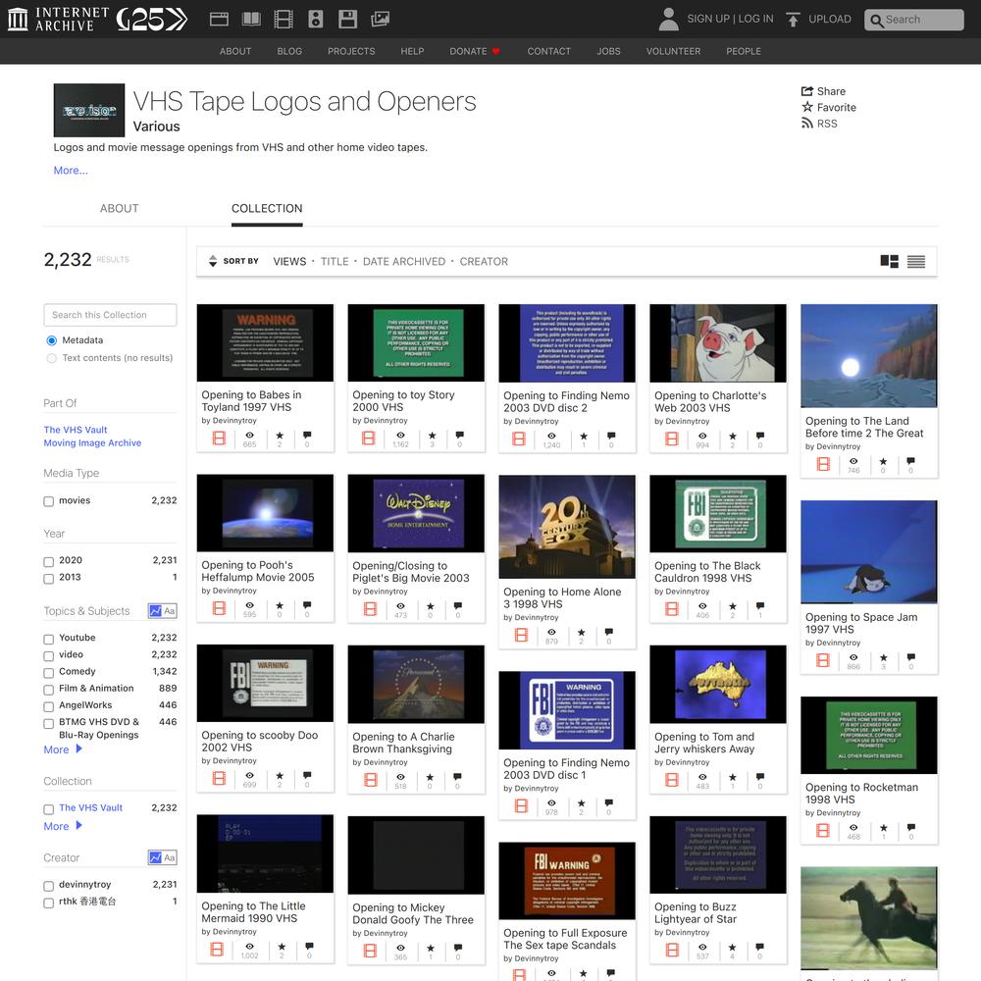Open BLOG in navigation menu
The height and width of the screenshot is (981, 981).
point(289,51)
